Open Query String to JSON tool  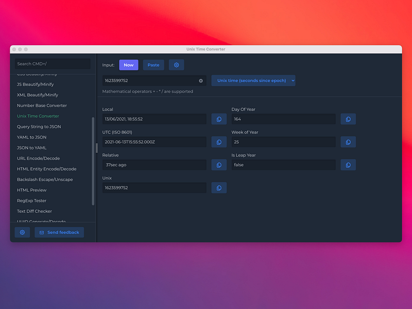39,127
